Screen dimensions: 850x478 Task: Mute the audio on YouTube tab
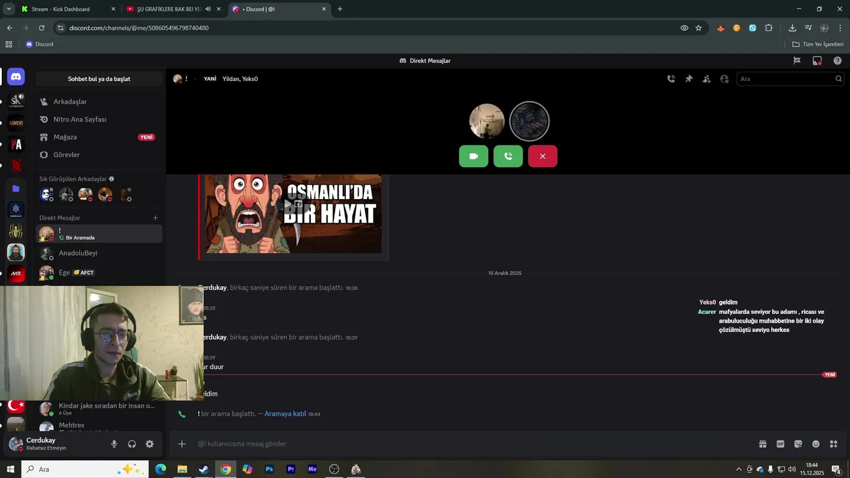(x=209, y=9)
